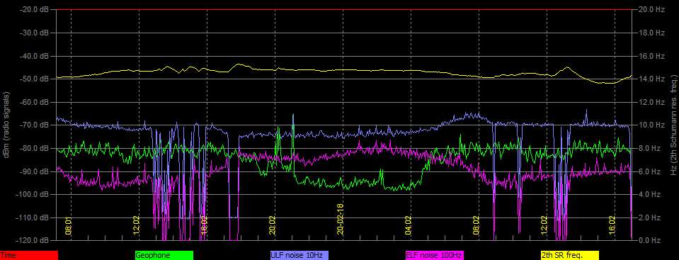Viewport: 679px width, 260px height.
Task: Click the 10.0 Hz axis label
Action: 651,125
